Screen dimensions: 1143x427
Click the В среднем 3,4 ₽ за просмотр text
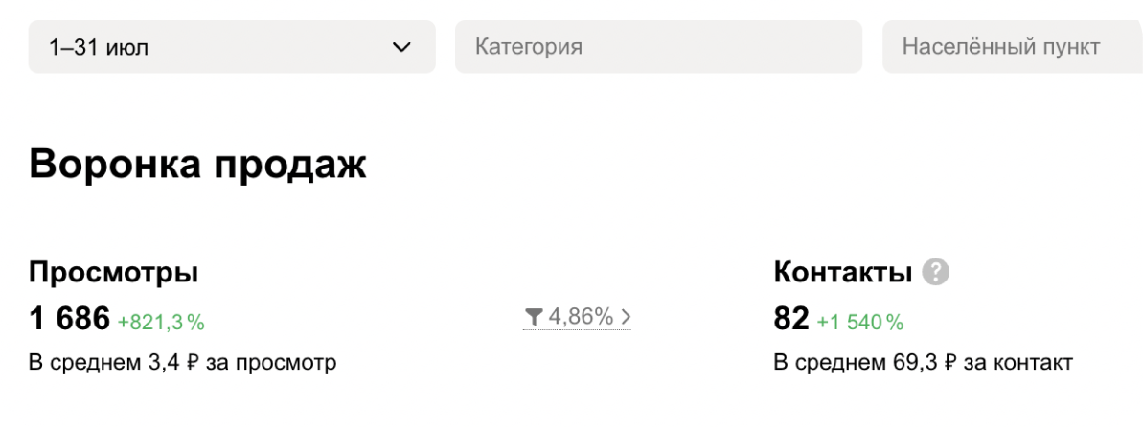(182, 363)
